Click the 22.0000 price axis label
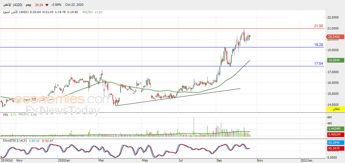Screen dimensions: 345x163 tap(333, 17)
